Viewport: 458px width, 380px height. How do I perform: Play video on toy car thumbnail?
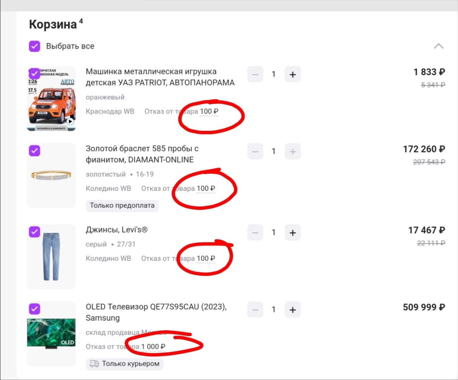[x=70, y=121]
